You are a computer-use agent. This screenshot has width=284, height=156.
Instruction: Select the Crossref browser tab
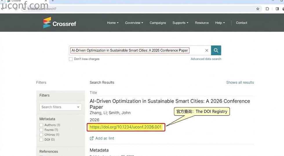click(27, 1)
